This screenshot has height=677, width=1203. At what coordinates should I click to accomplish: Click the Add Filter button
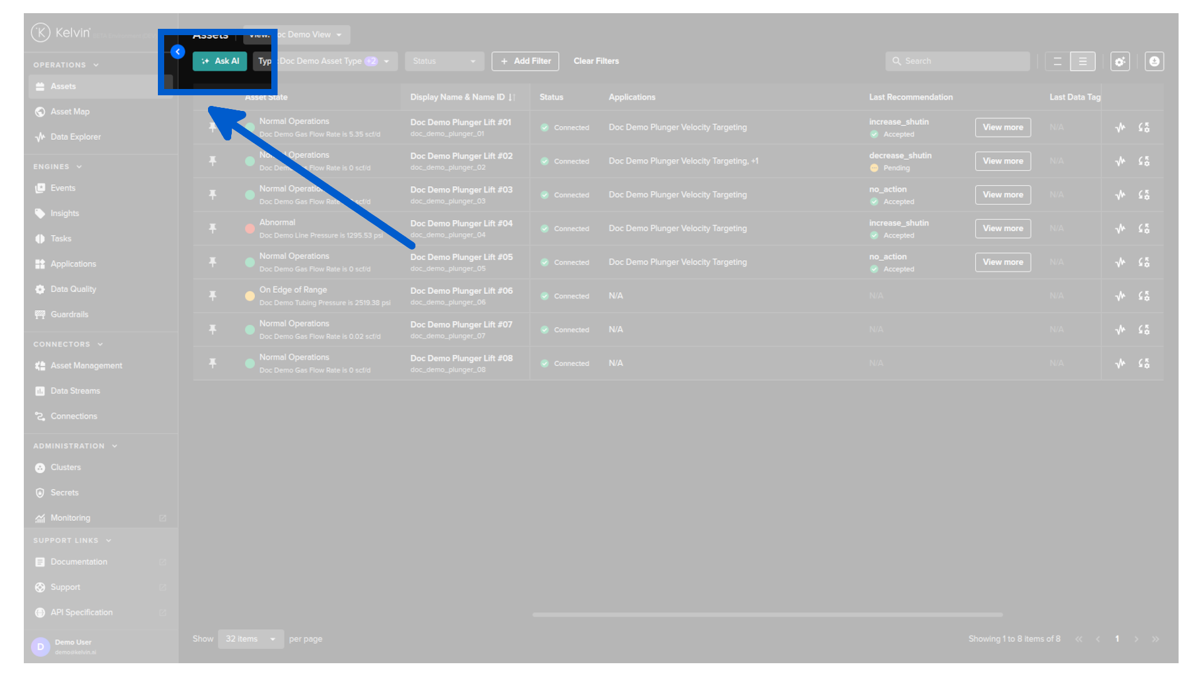tap(525, 61)
